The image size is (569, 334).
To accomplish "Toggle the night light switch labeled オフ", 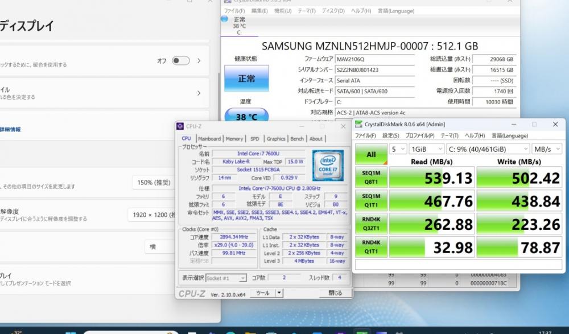I will 181,61.
